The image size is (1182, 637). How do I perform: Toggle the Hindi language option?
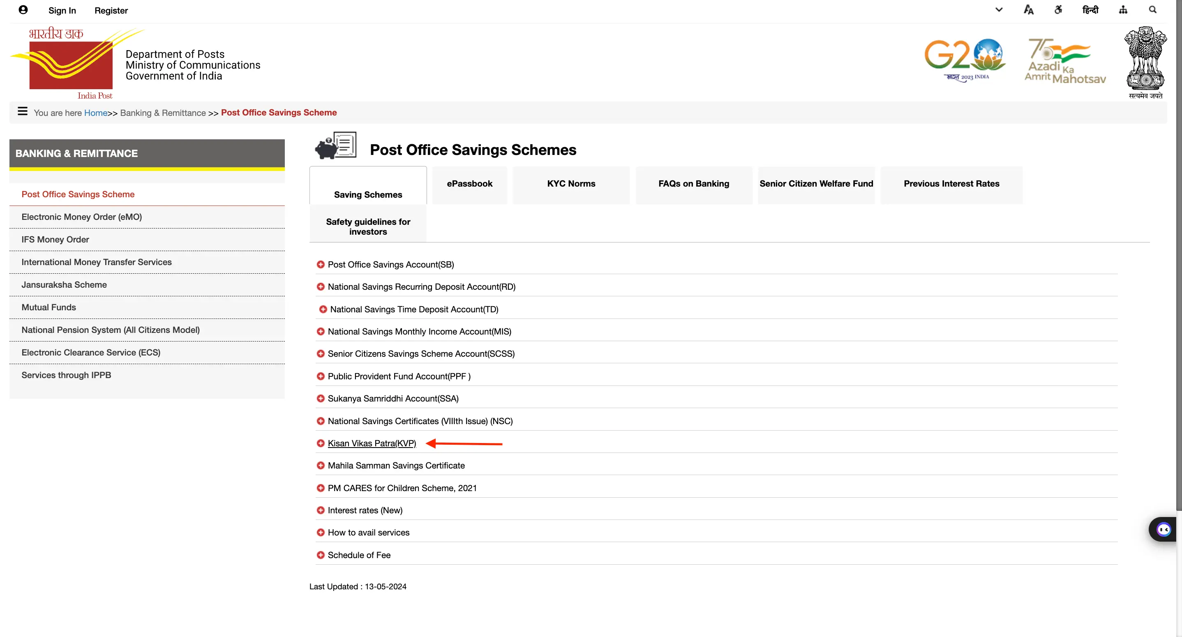1090,10
